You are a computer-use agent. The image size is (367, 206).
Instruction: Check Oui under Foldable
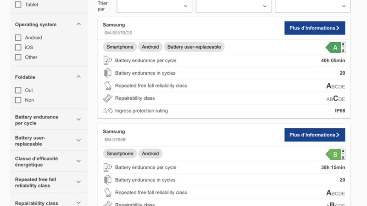point(18,90)
